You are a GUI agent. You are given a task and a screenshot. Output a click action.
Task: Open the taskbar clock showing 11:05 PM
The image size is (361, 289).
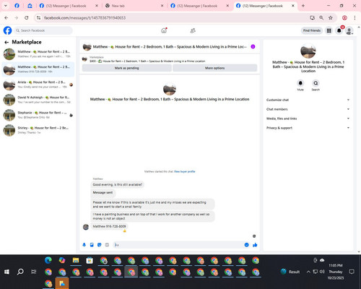tap(336, 272)
